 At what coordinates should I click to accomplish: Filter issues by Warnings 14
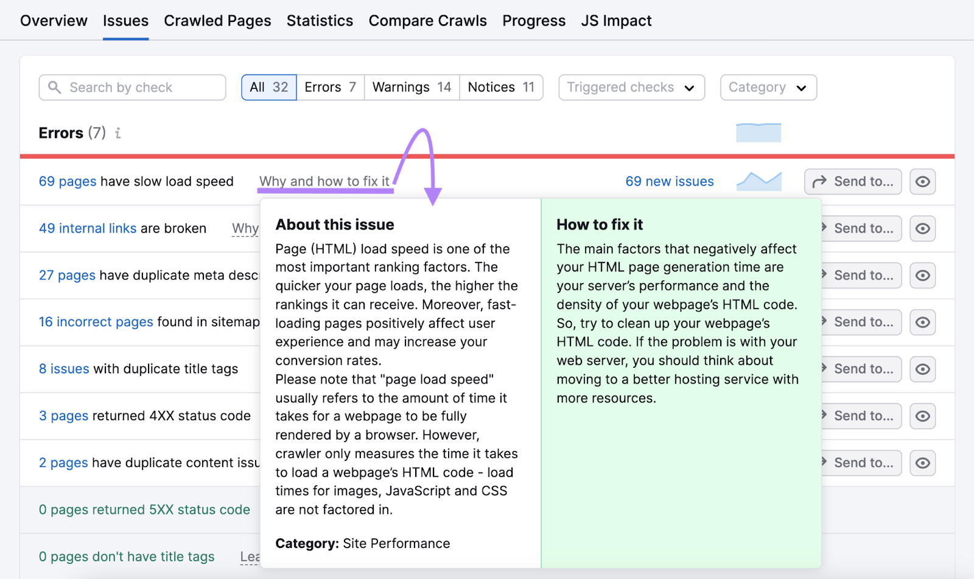pyautogui.click(x=412, y=88)
